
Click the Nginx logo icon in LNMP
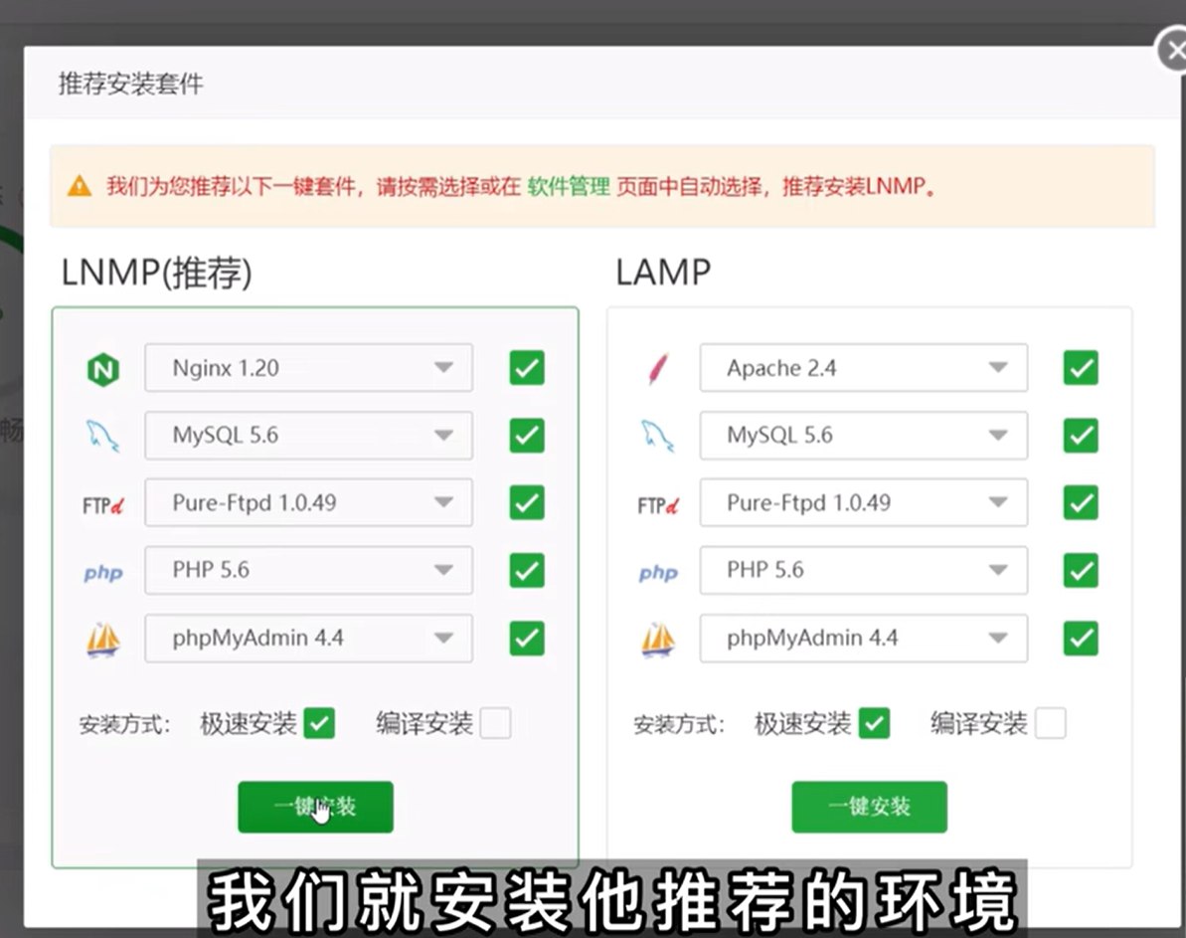[102, 370]
